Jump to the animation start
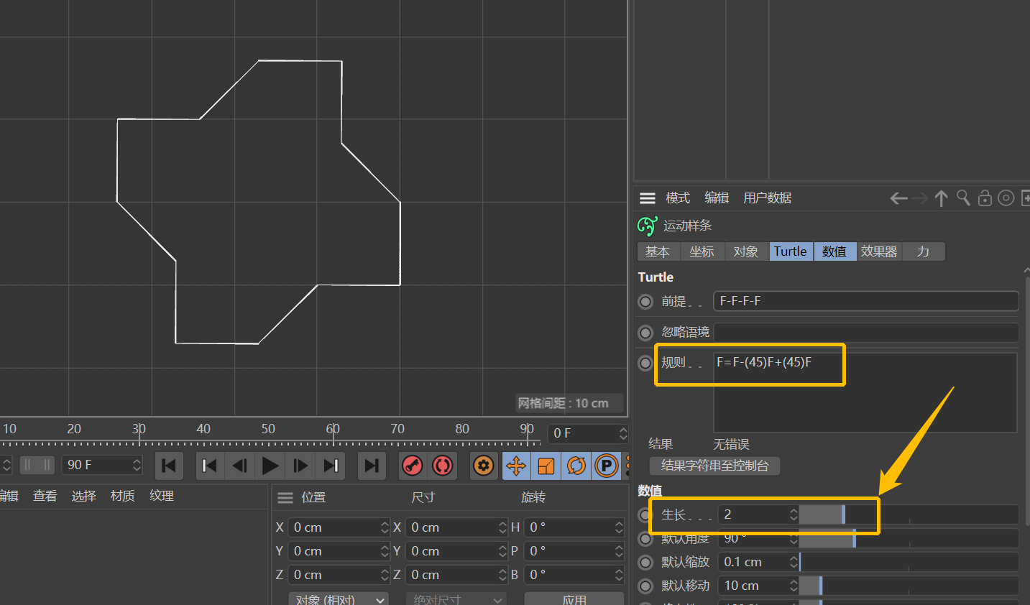This screenshot has height=605, width=1030. point(169,466)
